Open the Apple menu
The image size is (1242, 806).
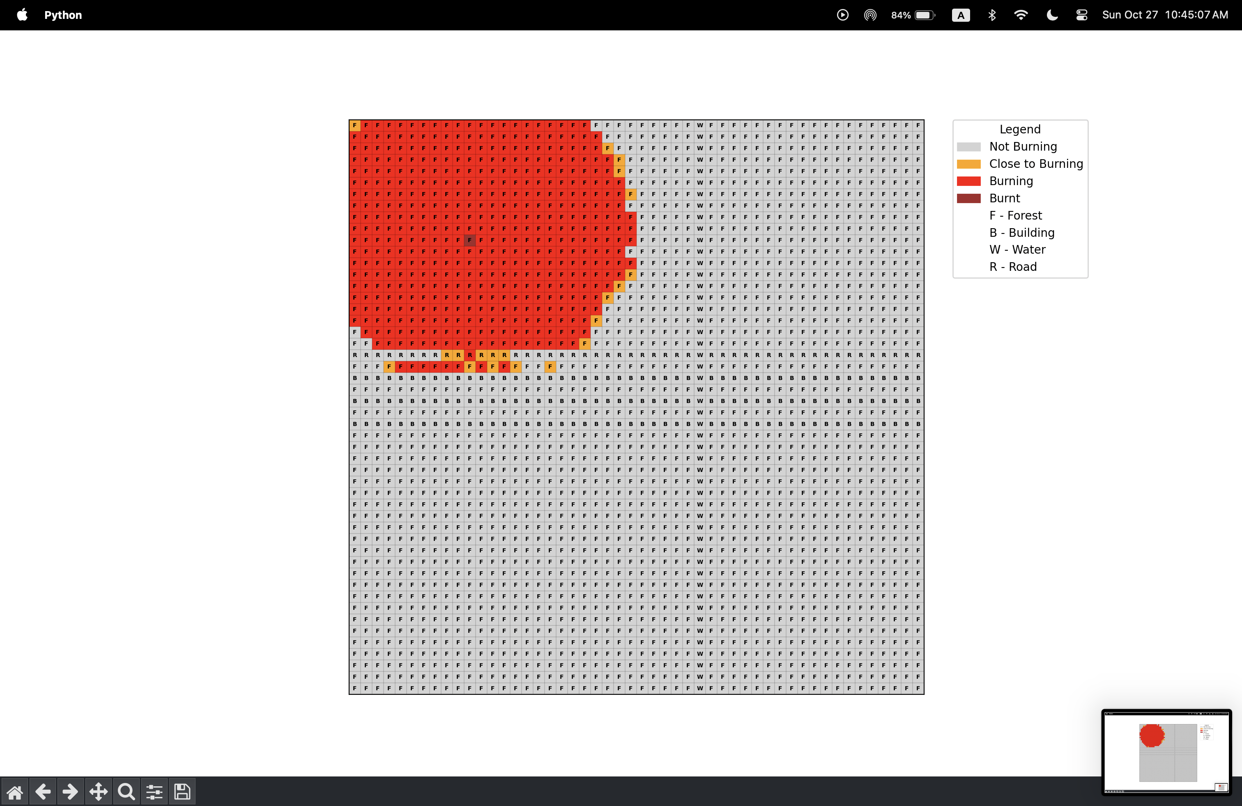[22, 15]
